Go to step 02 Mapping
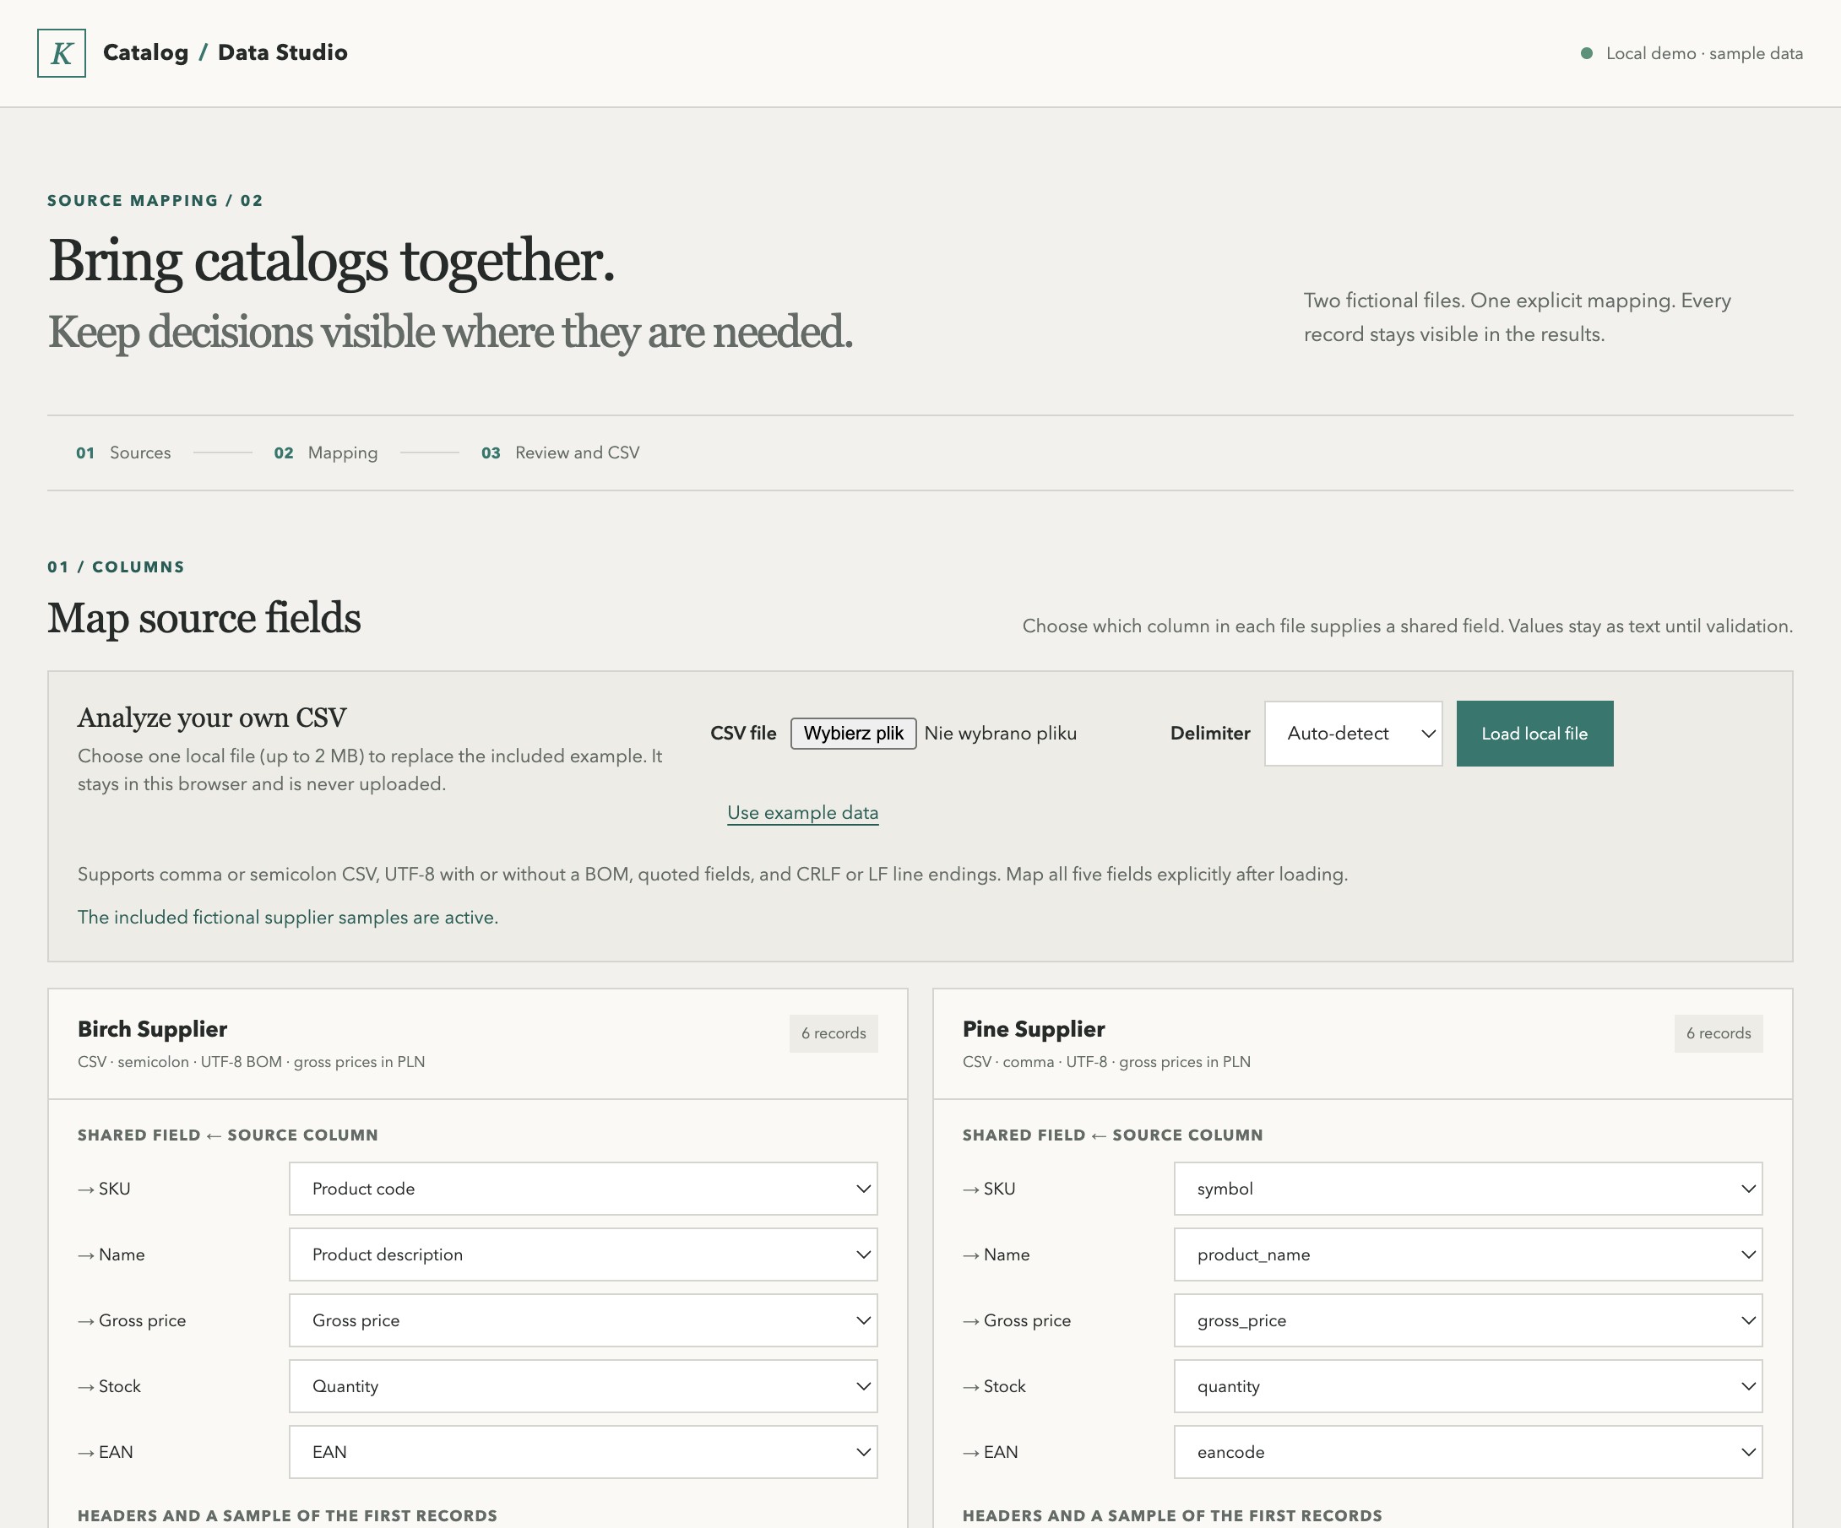 (x=325, y=453)
